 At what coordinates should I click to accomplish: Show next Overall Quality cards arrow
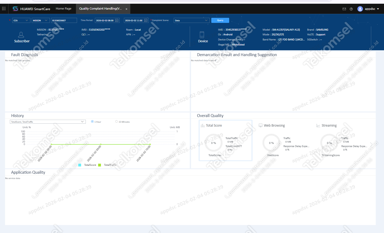(371, 144)
